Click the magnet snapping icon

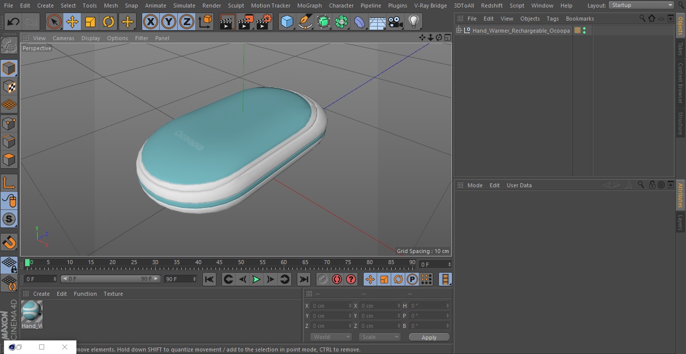tap(9, 243)
